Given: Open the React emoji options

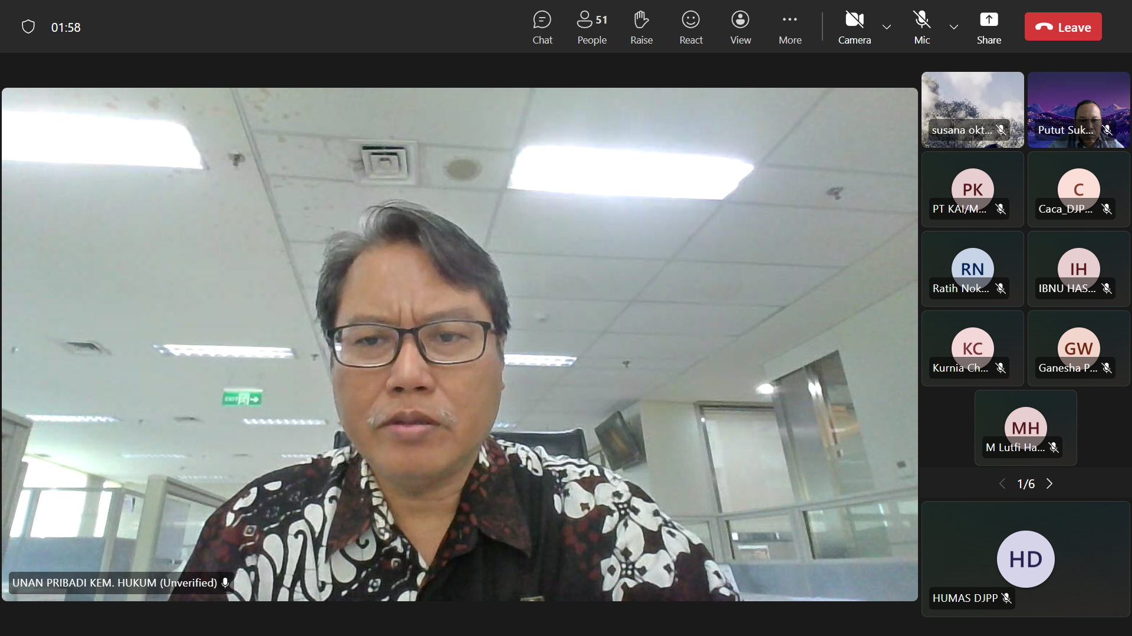Looking at the screenshot, I should (x=690, y=27).
